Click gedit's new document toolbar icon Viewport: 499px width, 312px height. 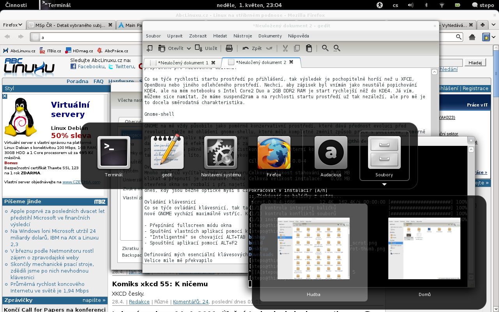tap(149, 48)
